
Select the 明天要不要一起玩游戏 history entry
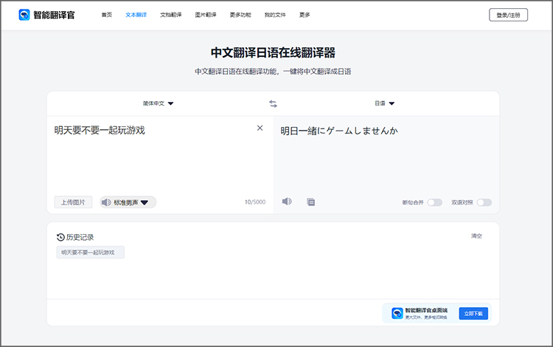[91, 252]
